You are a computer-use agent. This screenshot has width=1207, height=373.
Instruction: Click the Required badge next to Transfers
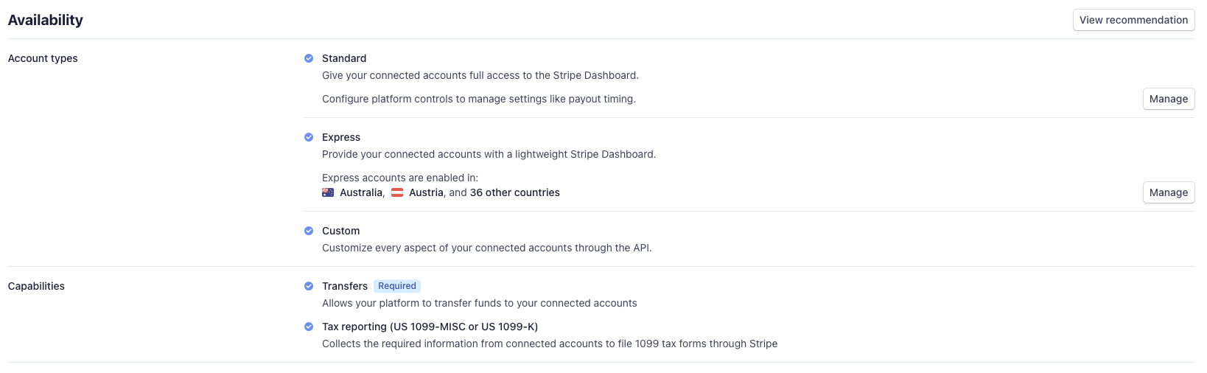point(397,286)
